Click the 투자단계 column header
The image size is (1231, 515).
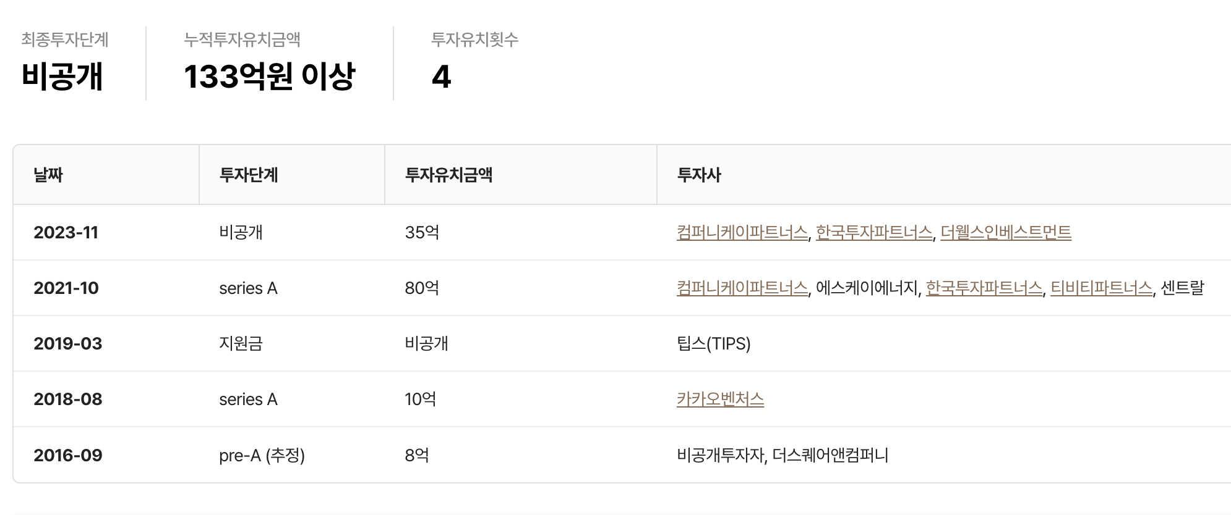tap(249, 175)
